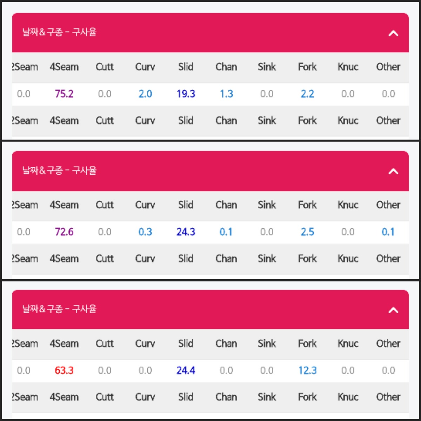Click the 75.2 4Seam value
Screen dimensions: 421x421
click(x=64, y=94)
